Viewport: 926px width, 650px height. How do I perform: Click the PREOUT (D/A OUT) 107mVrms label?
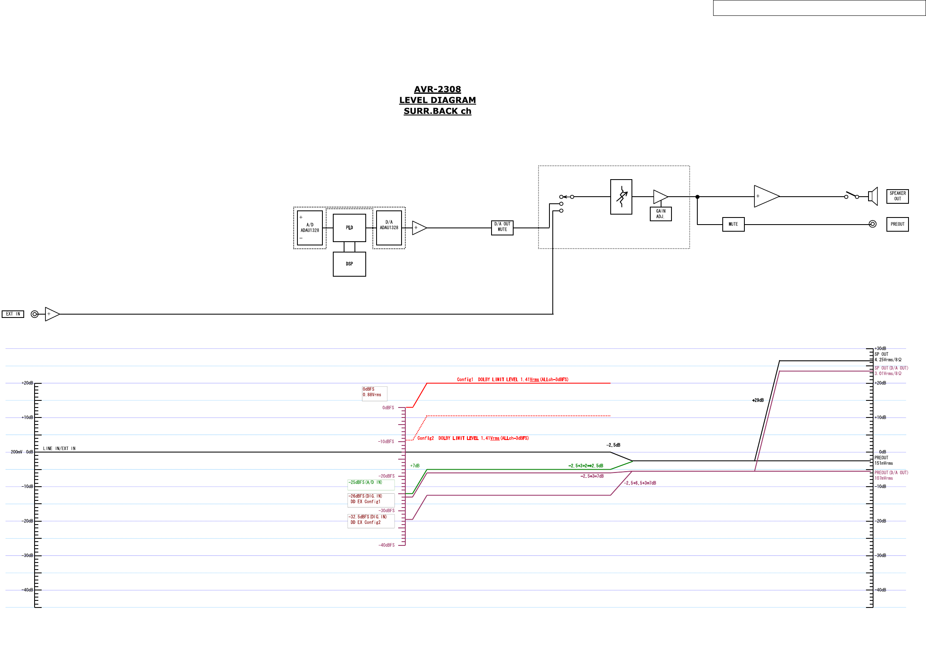click(x=891, y=475)
